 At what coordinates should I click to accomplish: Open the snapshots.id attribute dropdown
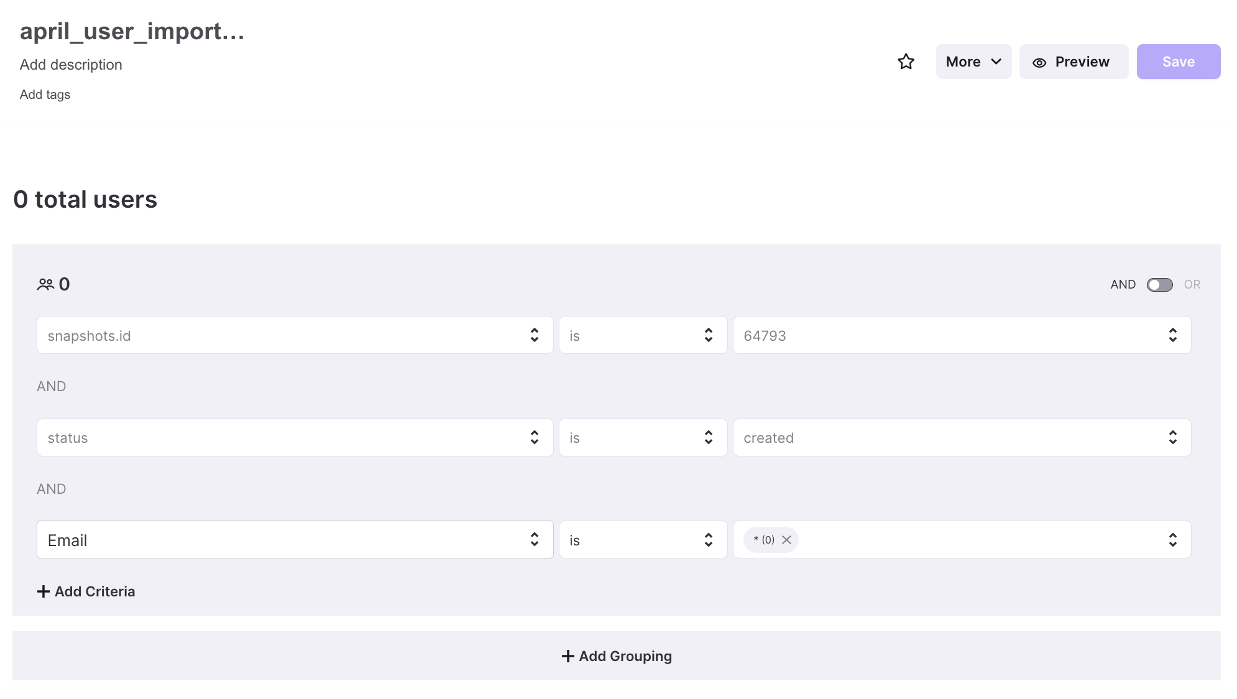[x=295, y=335]
